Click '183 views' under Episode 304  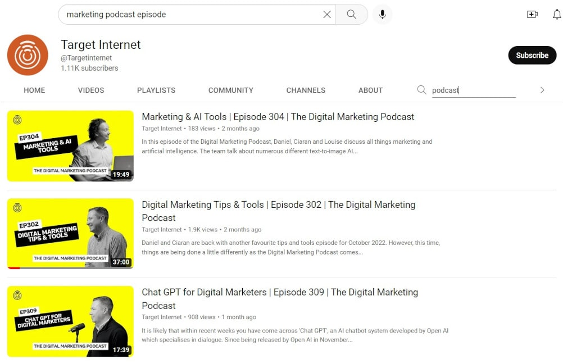point(202,129)
